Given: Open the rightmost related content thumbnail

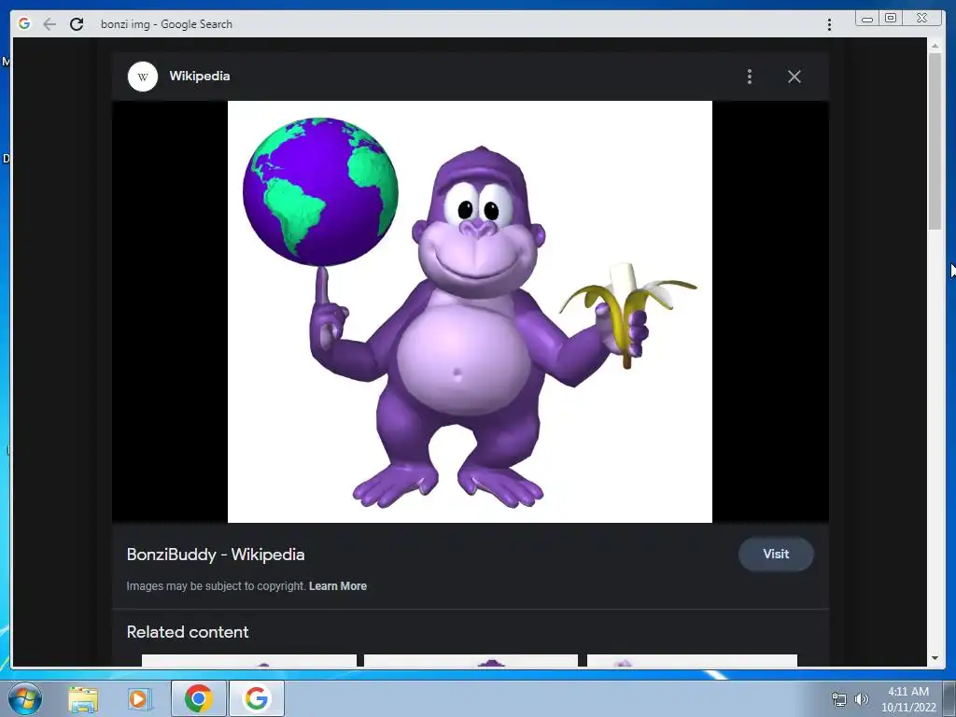Looking at the screenshot, I should (x=692, y=660).
